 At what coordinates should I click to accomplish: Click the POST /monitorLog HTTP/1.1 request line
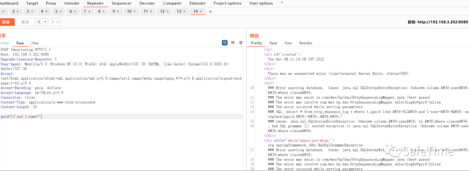26,49
